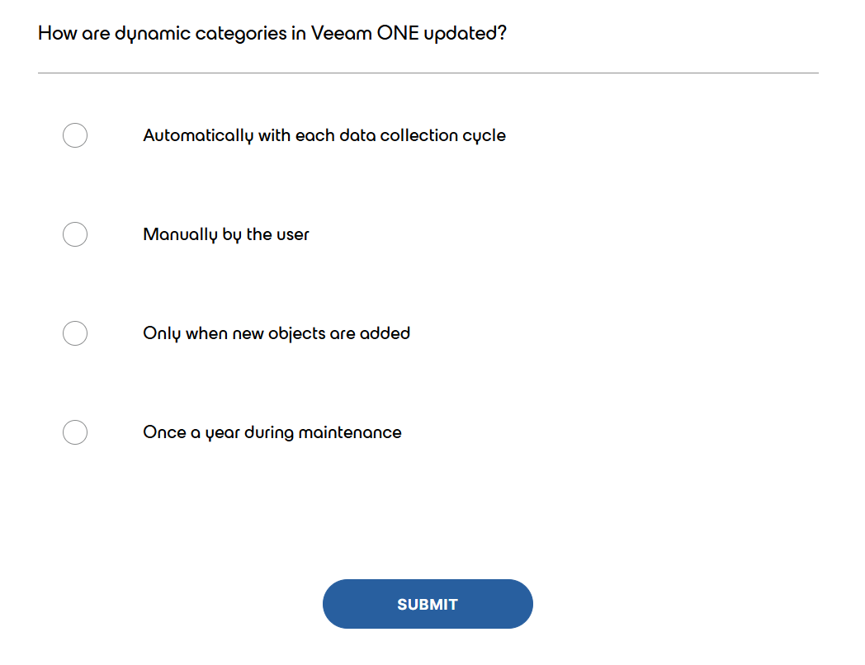Click the question heading about dynamic categories
The height and width of the screenshot is (665, 865).
pos(272,34)
